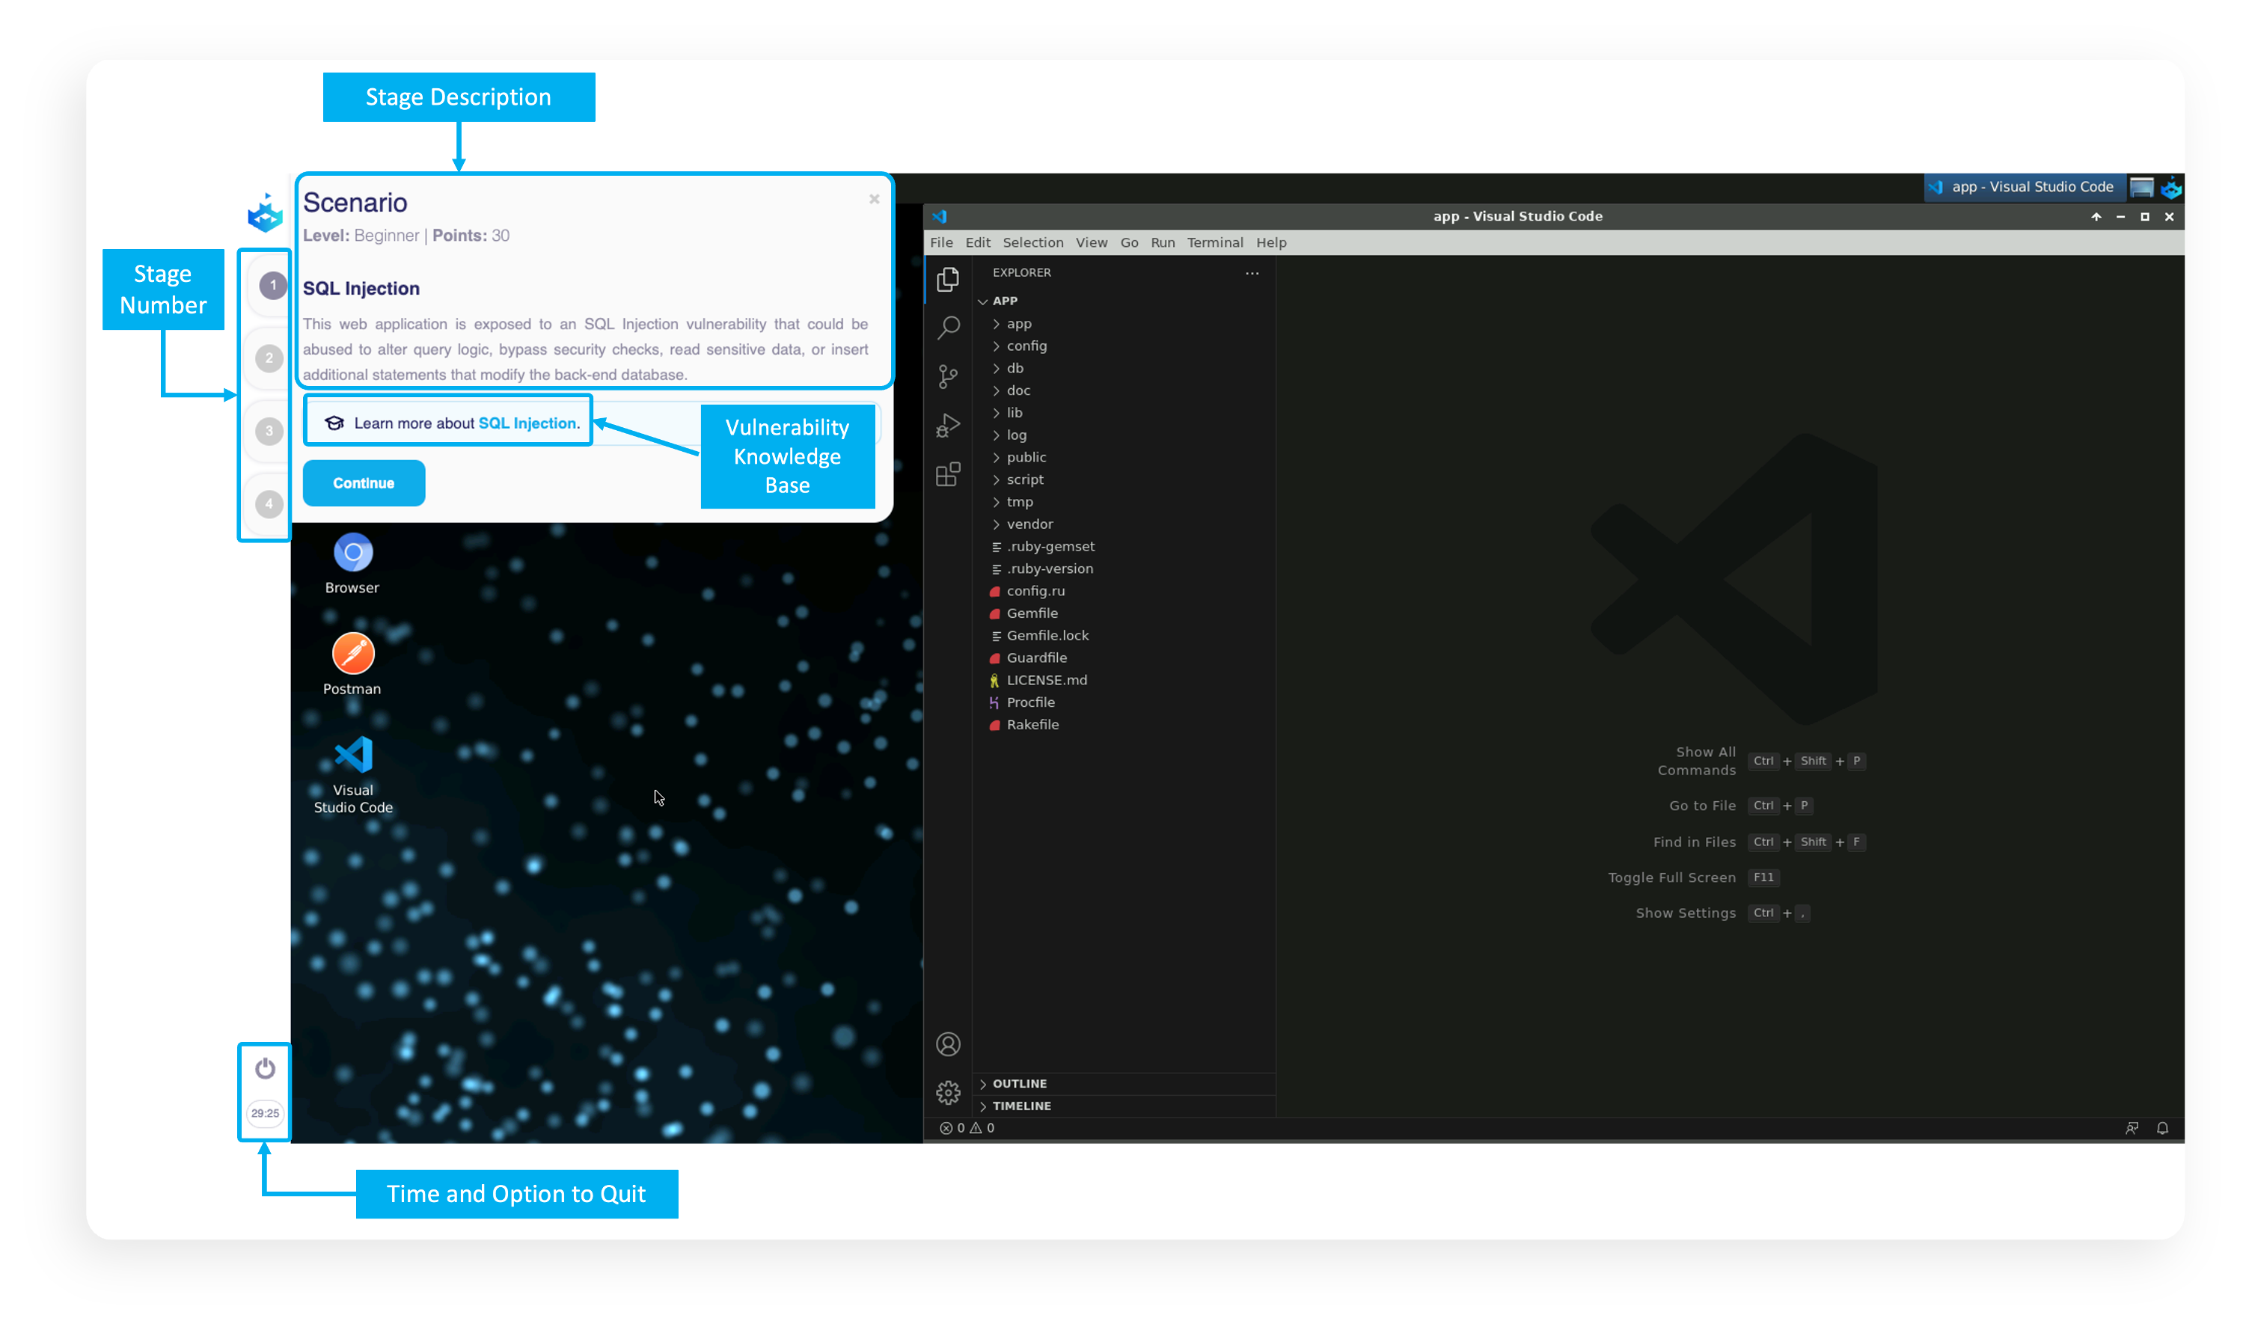The width and height of the screenshot is (2246, 1330).
Task: Open the Source Control view icon
Action: point(947,376)
